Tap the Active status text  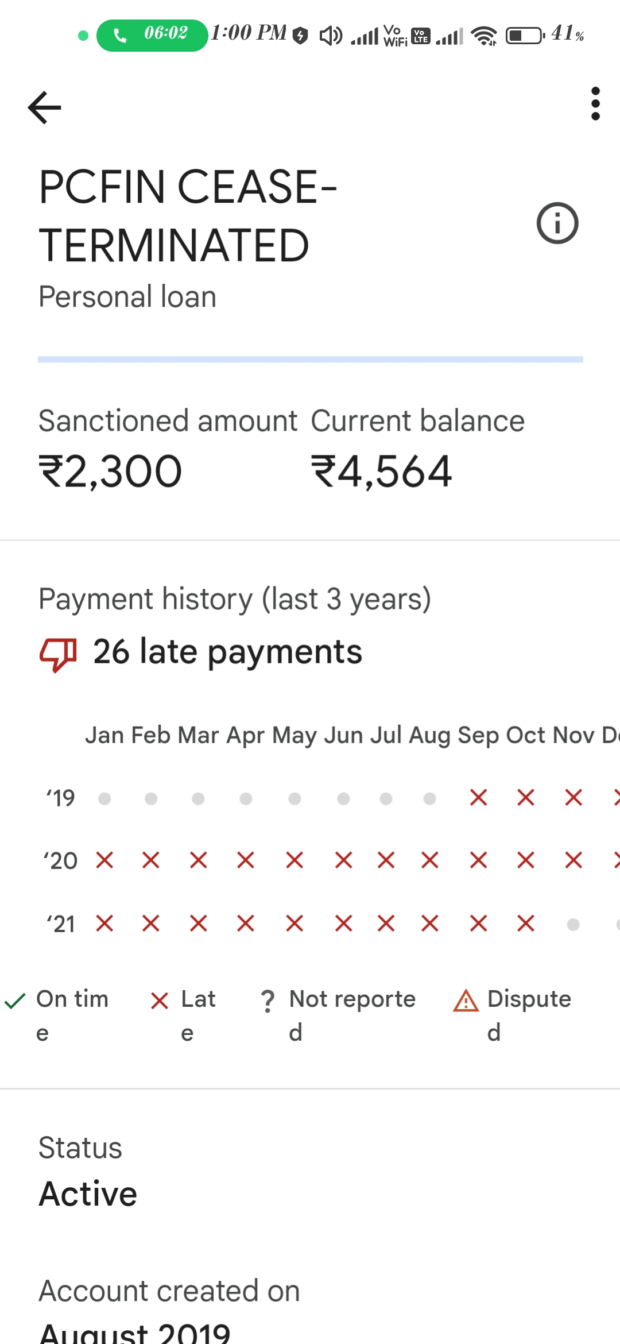point(88,1194)
